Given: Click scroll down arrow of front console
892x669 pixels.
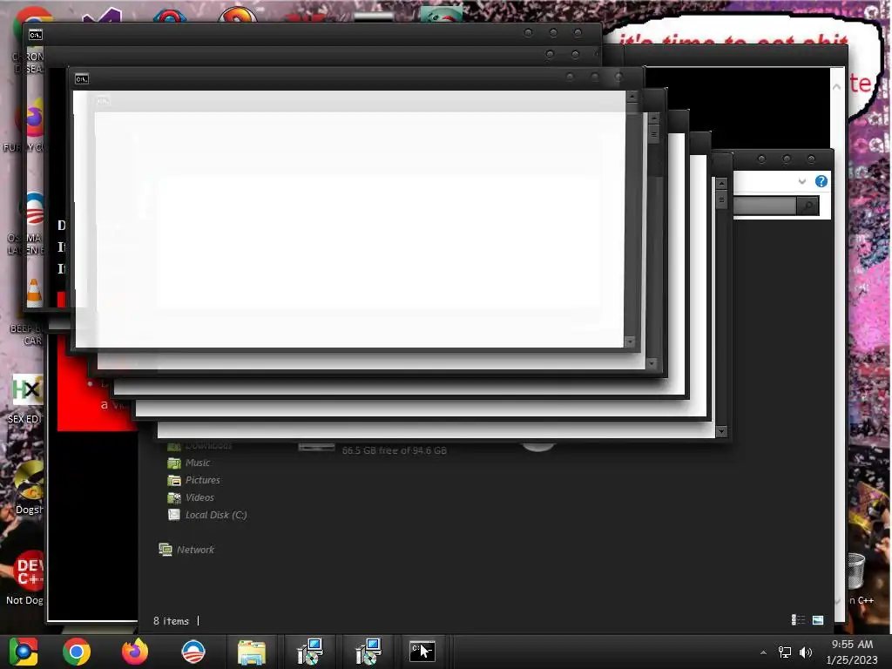Looking at the screenshot, I should (x=630, y=341).
